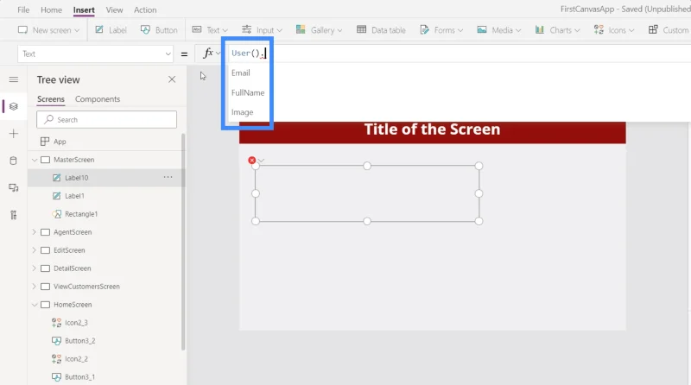Open the Text property dropdown
Image resolution: width=691 pixels, height=385 pixels.
pos(95,54)
